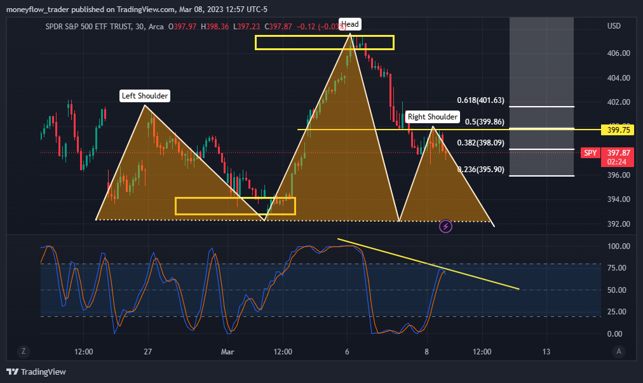Click the 02:24 bar countdown

(x=617, y=161)
